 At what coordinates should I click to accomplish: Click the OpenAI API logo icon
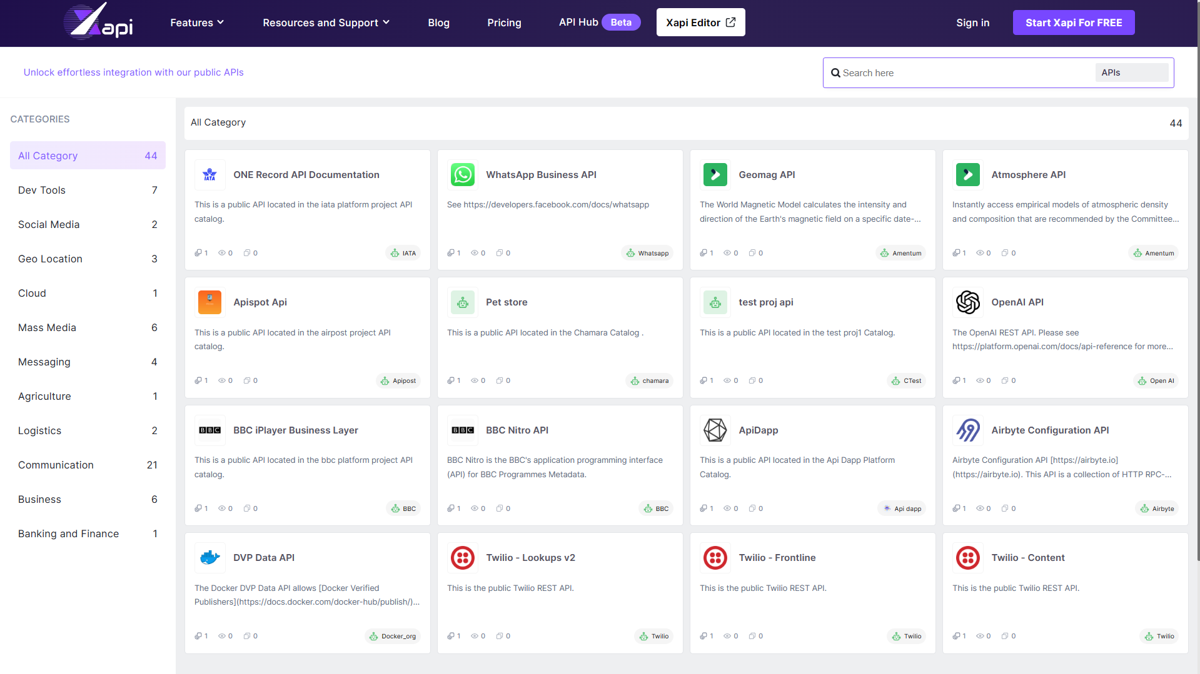pyautogui.click(x=967, y=302)
